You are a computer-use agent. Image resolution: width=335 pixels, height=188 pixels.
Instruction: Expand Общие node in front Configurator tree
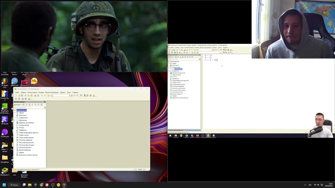[15, 113]
